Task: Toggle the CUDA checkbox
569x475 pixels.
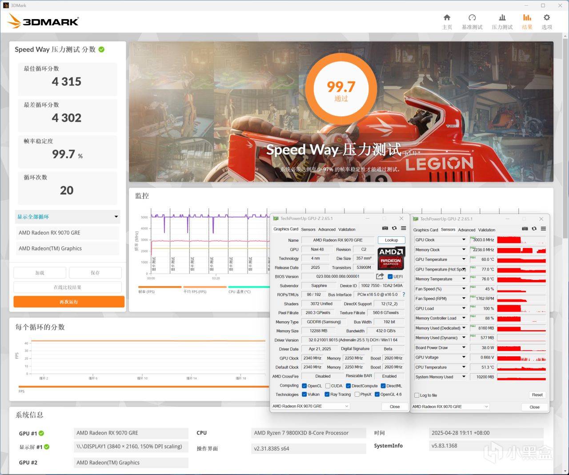Action: (x=328, y=386)
